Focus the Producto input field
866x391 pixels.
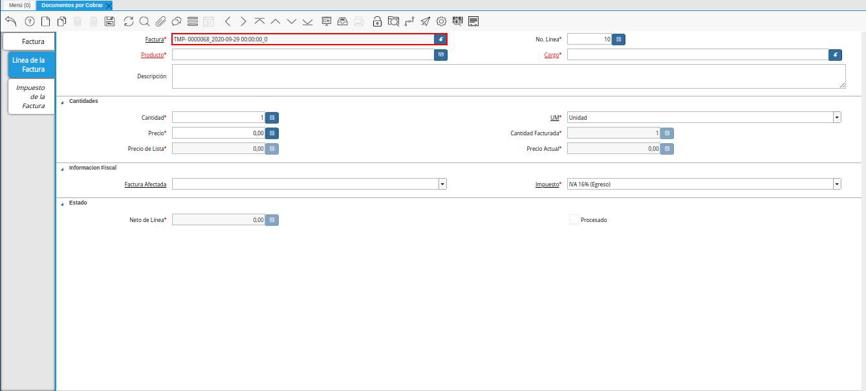[303, 55]
